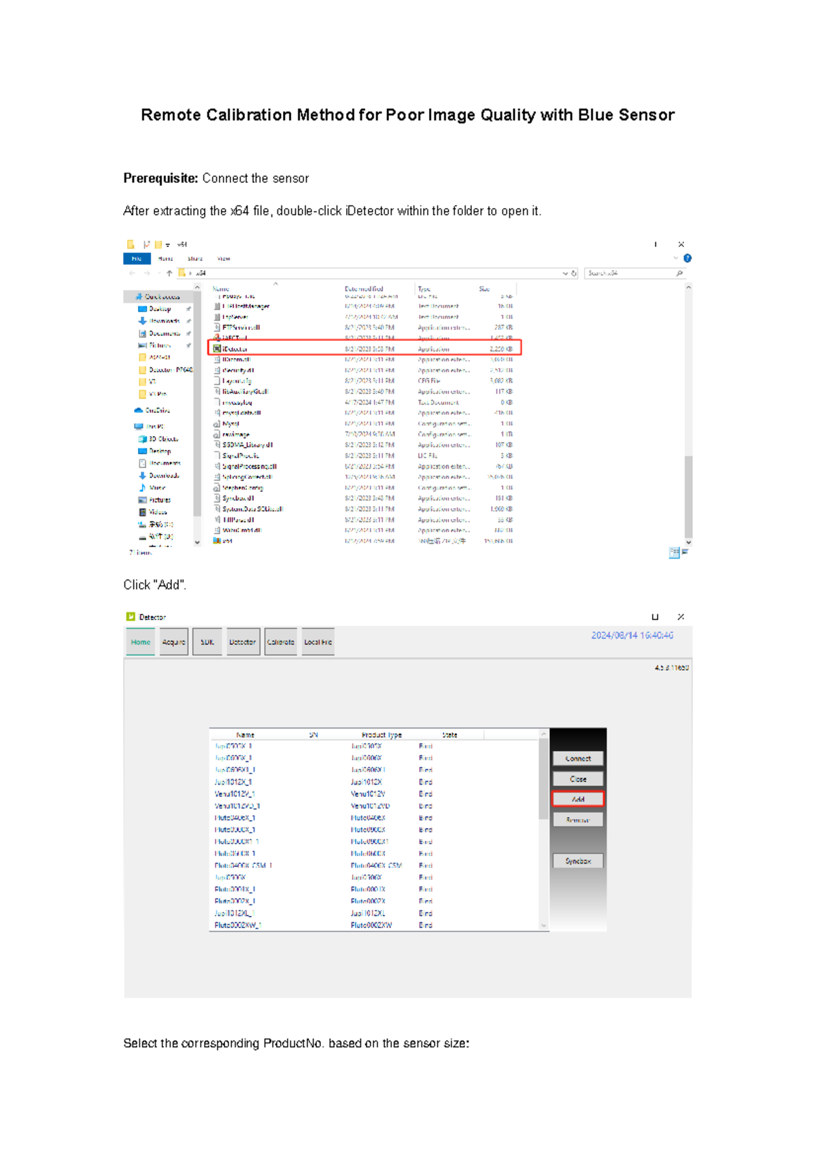816x1154 pixels.
Task: Click the Explorer back arrow
Action: (x=132, y=274)
